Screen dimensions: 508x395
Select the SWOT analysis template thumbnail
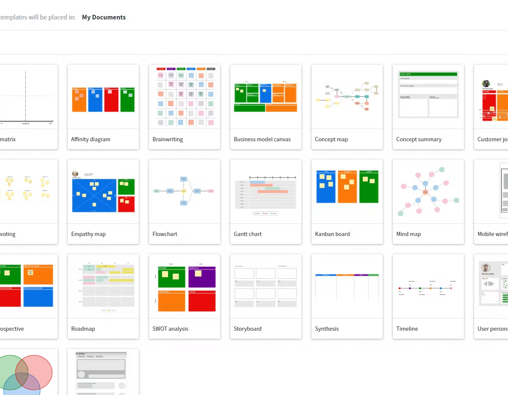point(185,286)
